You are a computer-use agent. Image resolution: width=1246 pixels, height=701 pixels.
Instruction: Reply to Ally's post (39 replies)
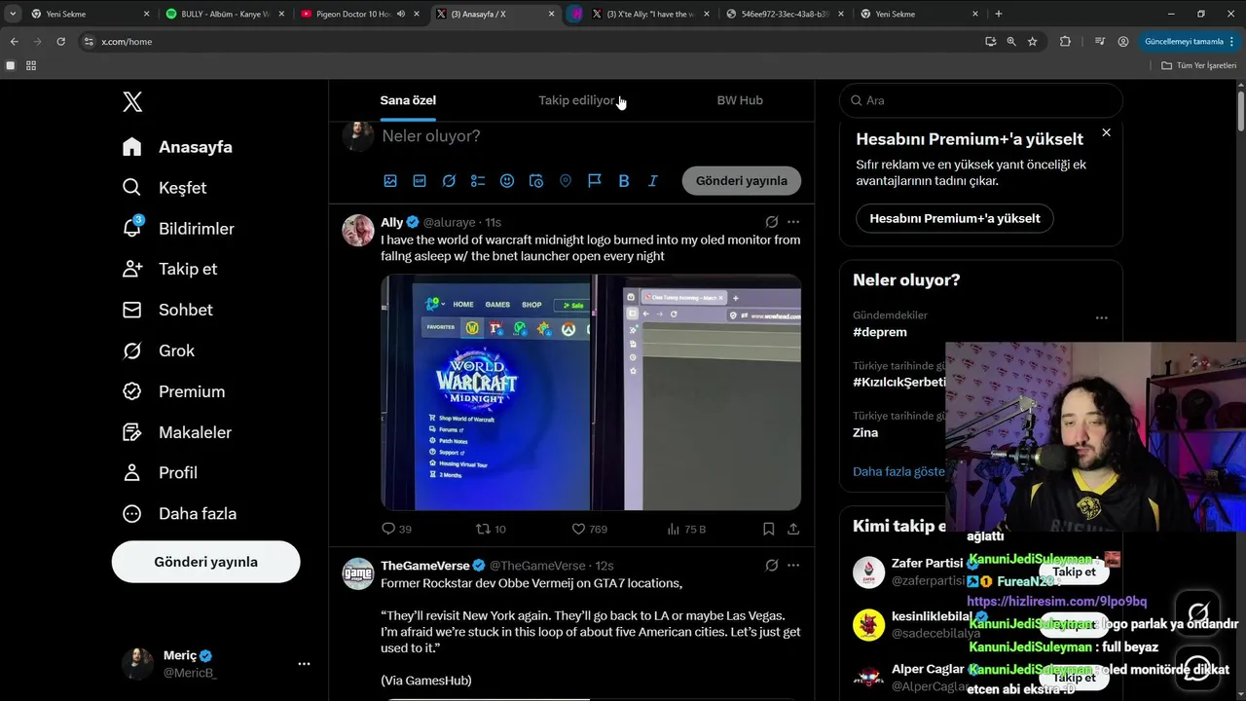(397, 529)
